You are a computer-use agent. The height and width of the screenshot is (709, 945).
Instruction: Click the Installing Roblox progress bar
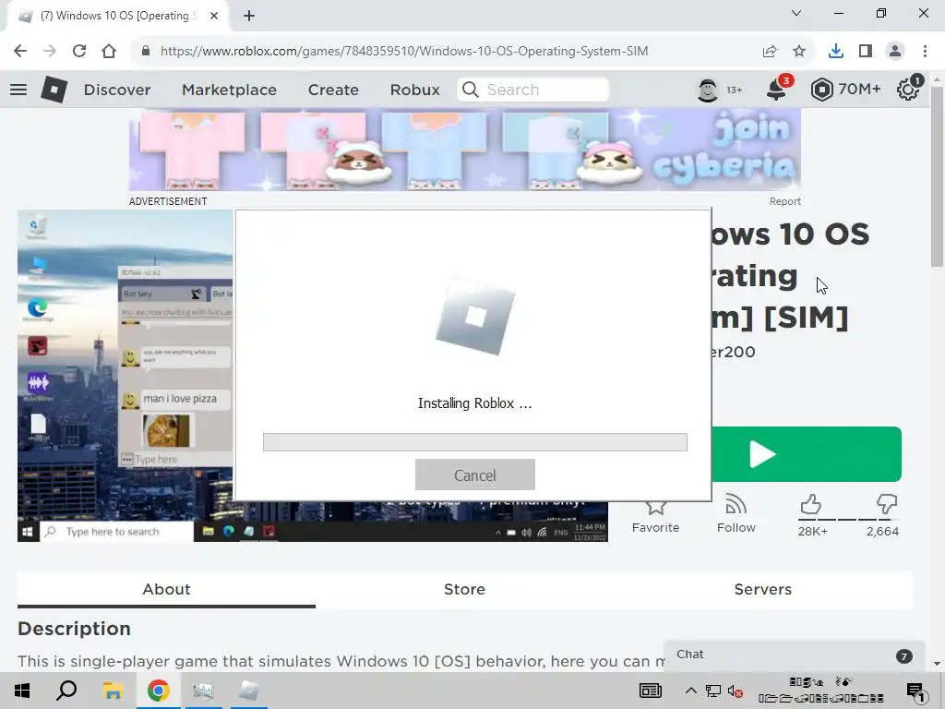click(475, 442)
